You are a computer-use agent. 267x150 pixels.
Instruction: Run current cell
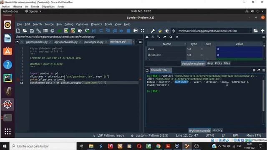pos(66,31)
